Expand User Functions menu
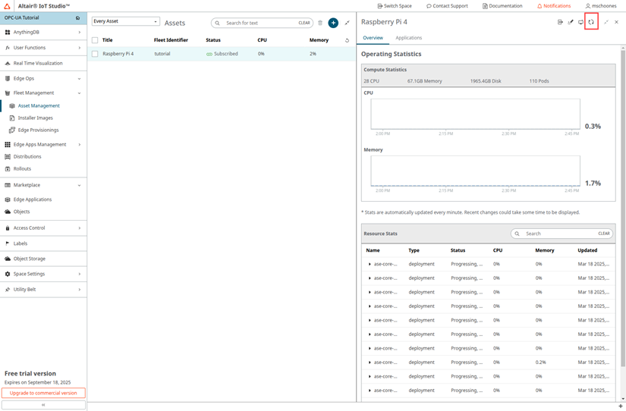Viewport: 626px width, 411px height. [x=43, y=48]
